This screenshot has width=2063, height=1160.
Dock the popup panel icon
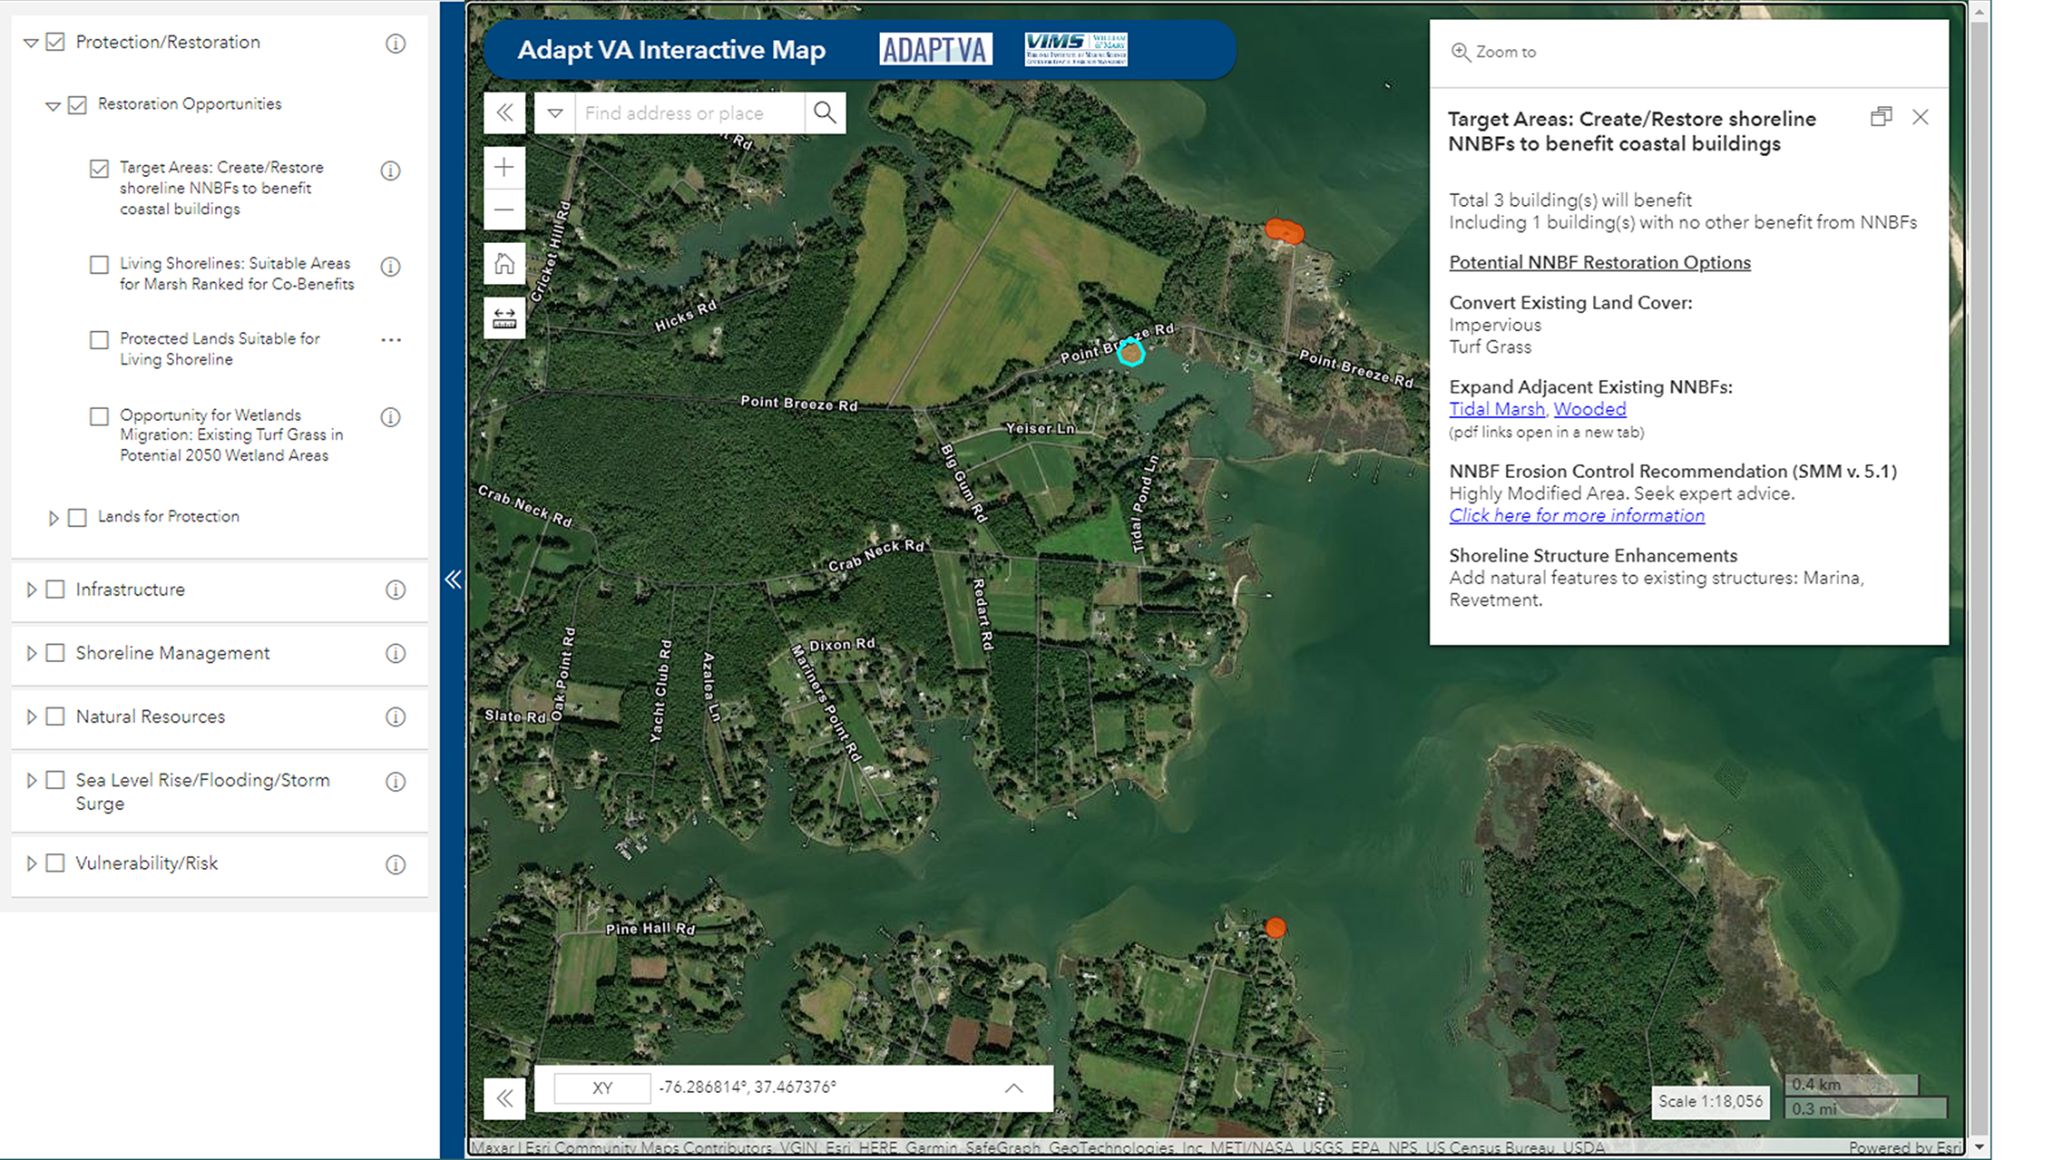click(x=1881, y=117)
